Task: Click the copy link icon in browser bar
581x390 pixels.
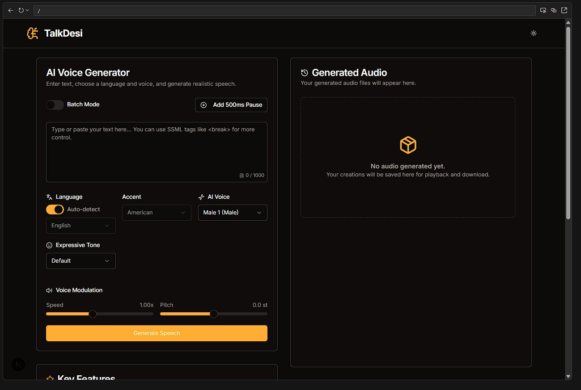Action: [x=554, y=10]
